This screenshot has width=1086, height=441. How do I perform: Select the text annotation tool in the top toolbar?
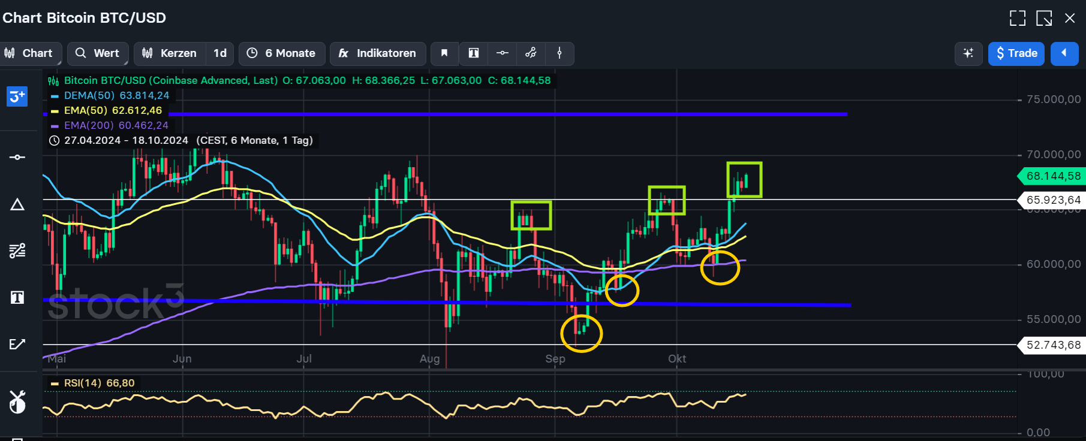pyautogui.click(x=474, y=53)
